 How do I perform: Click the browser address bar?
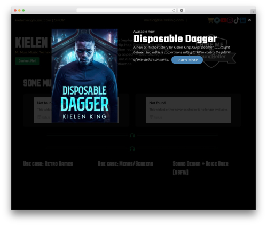[x=127, y=10]
